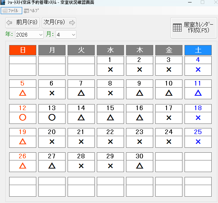Click the orange 日 Sunday column header
This screenshot has width=218, height=203.
[x=23, y=50]
